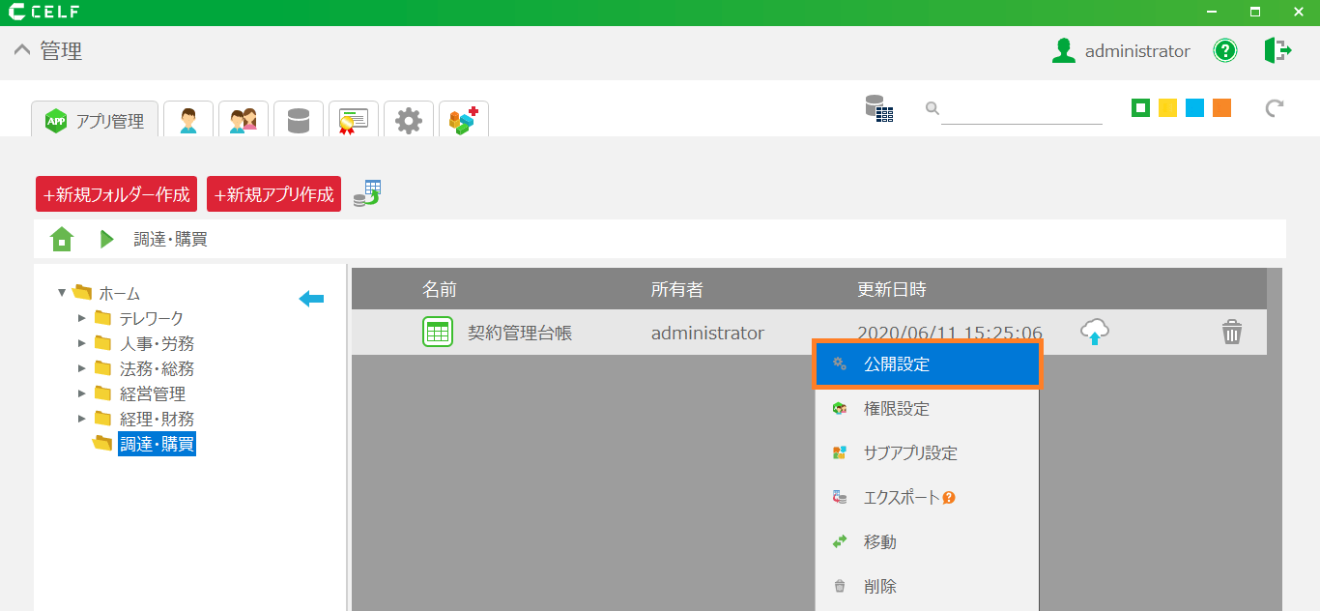Click the green help question mark icon
Image resolution: width=1320 pixels, height=611 pixels.
click(1225, 51)
